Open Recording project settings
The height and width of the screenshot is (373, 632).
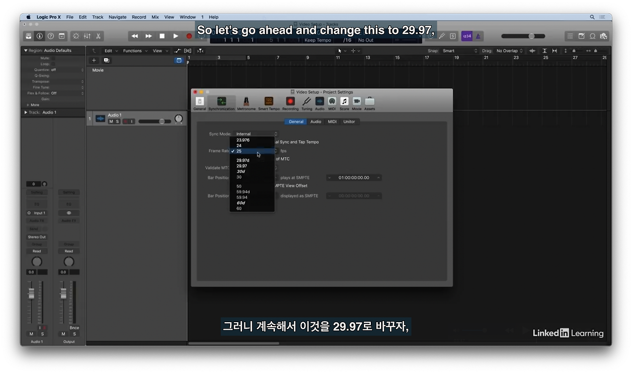(290, 103)
